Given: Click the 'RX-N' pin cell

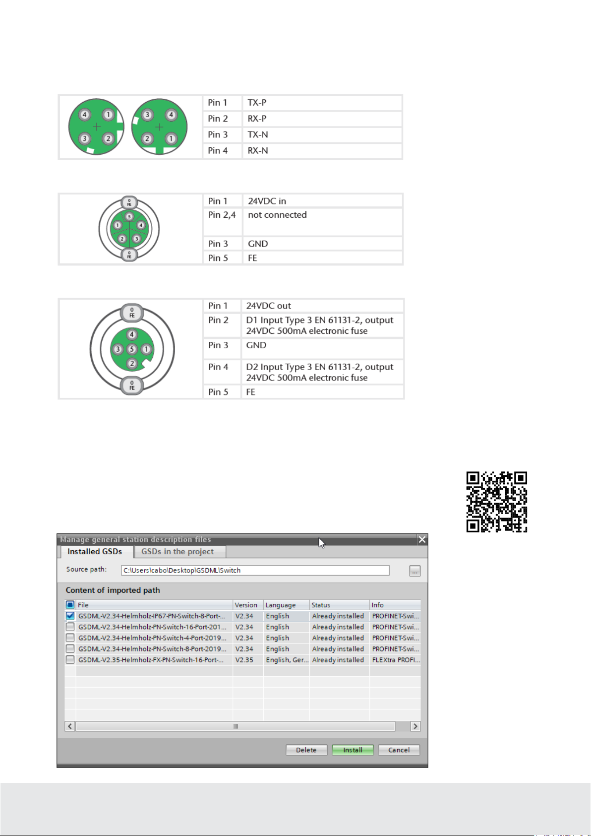Looking at the screenshot, I should (x=322, y=150).
